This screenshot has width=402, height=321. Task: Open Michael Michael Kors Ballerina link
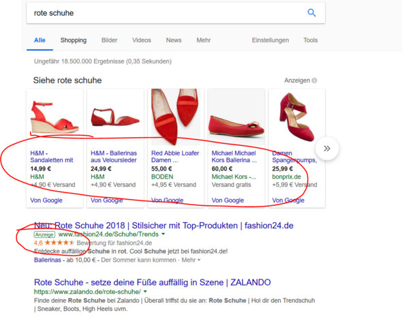coord(234,157)
